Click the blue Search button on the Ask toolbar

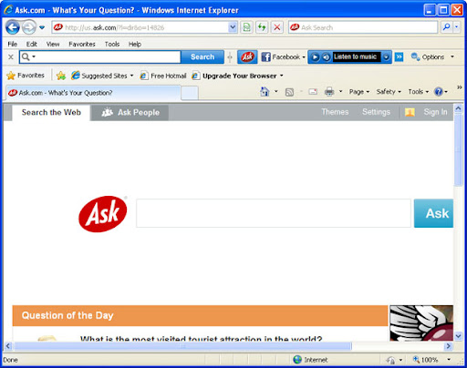[x=202, y=56]
